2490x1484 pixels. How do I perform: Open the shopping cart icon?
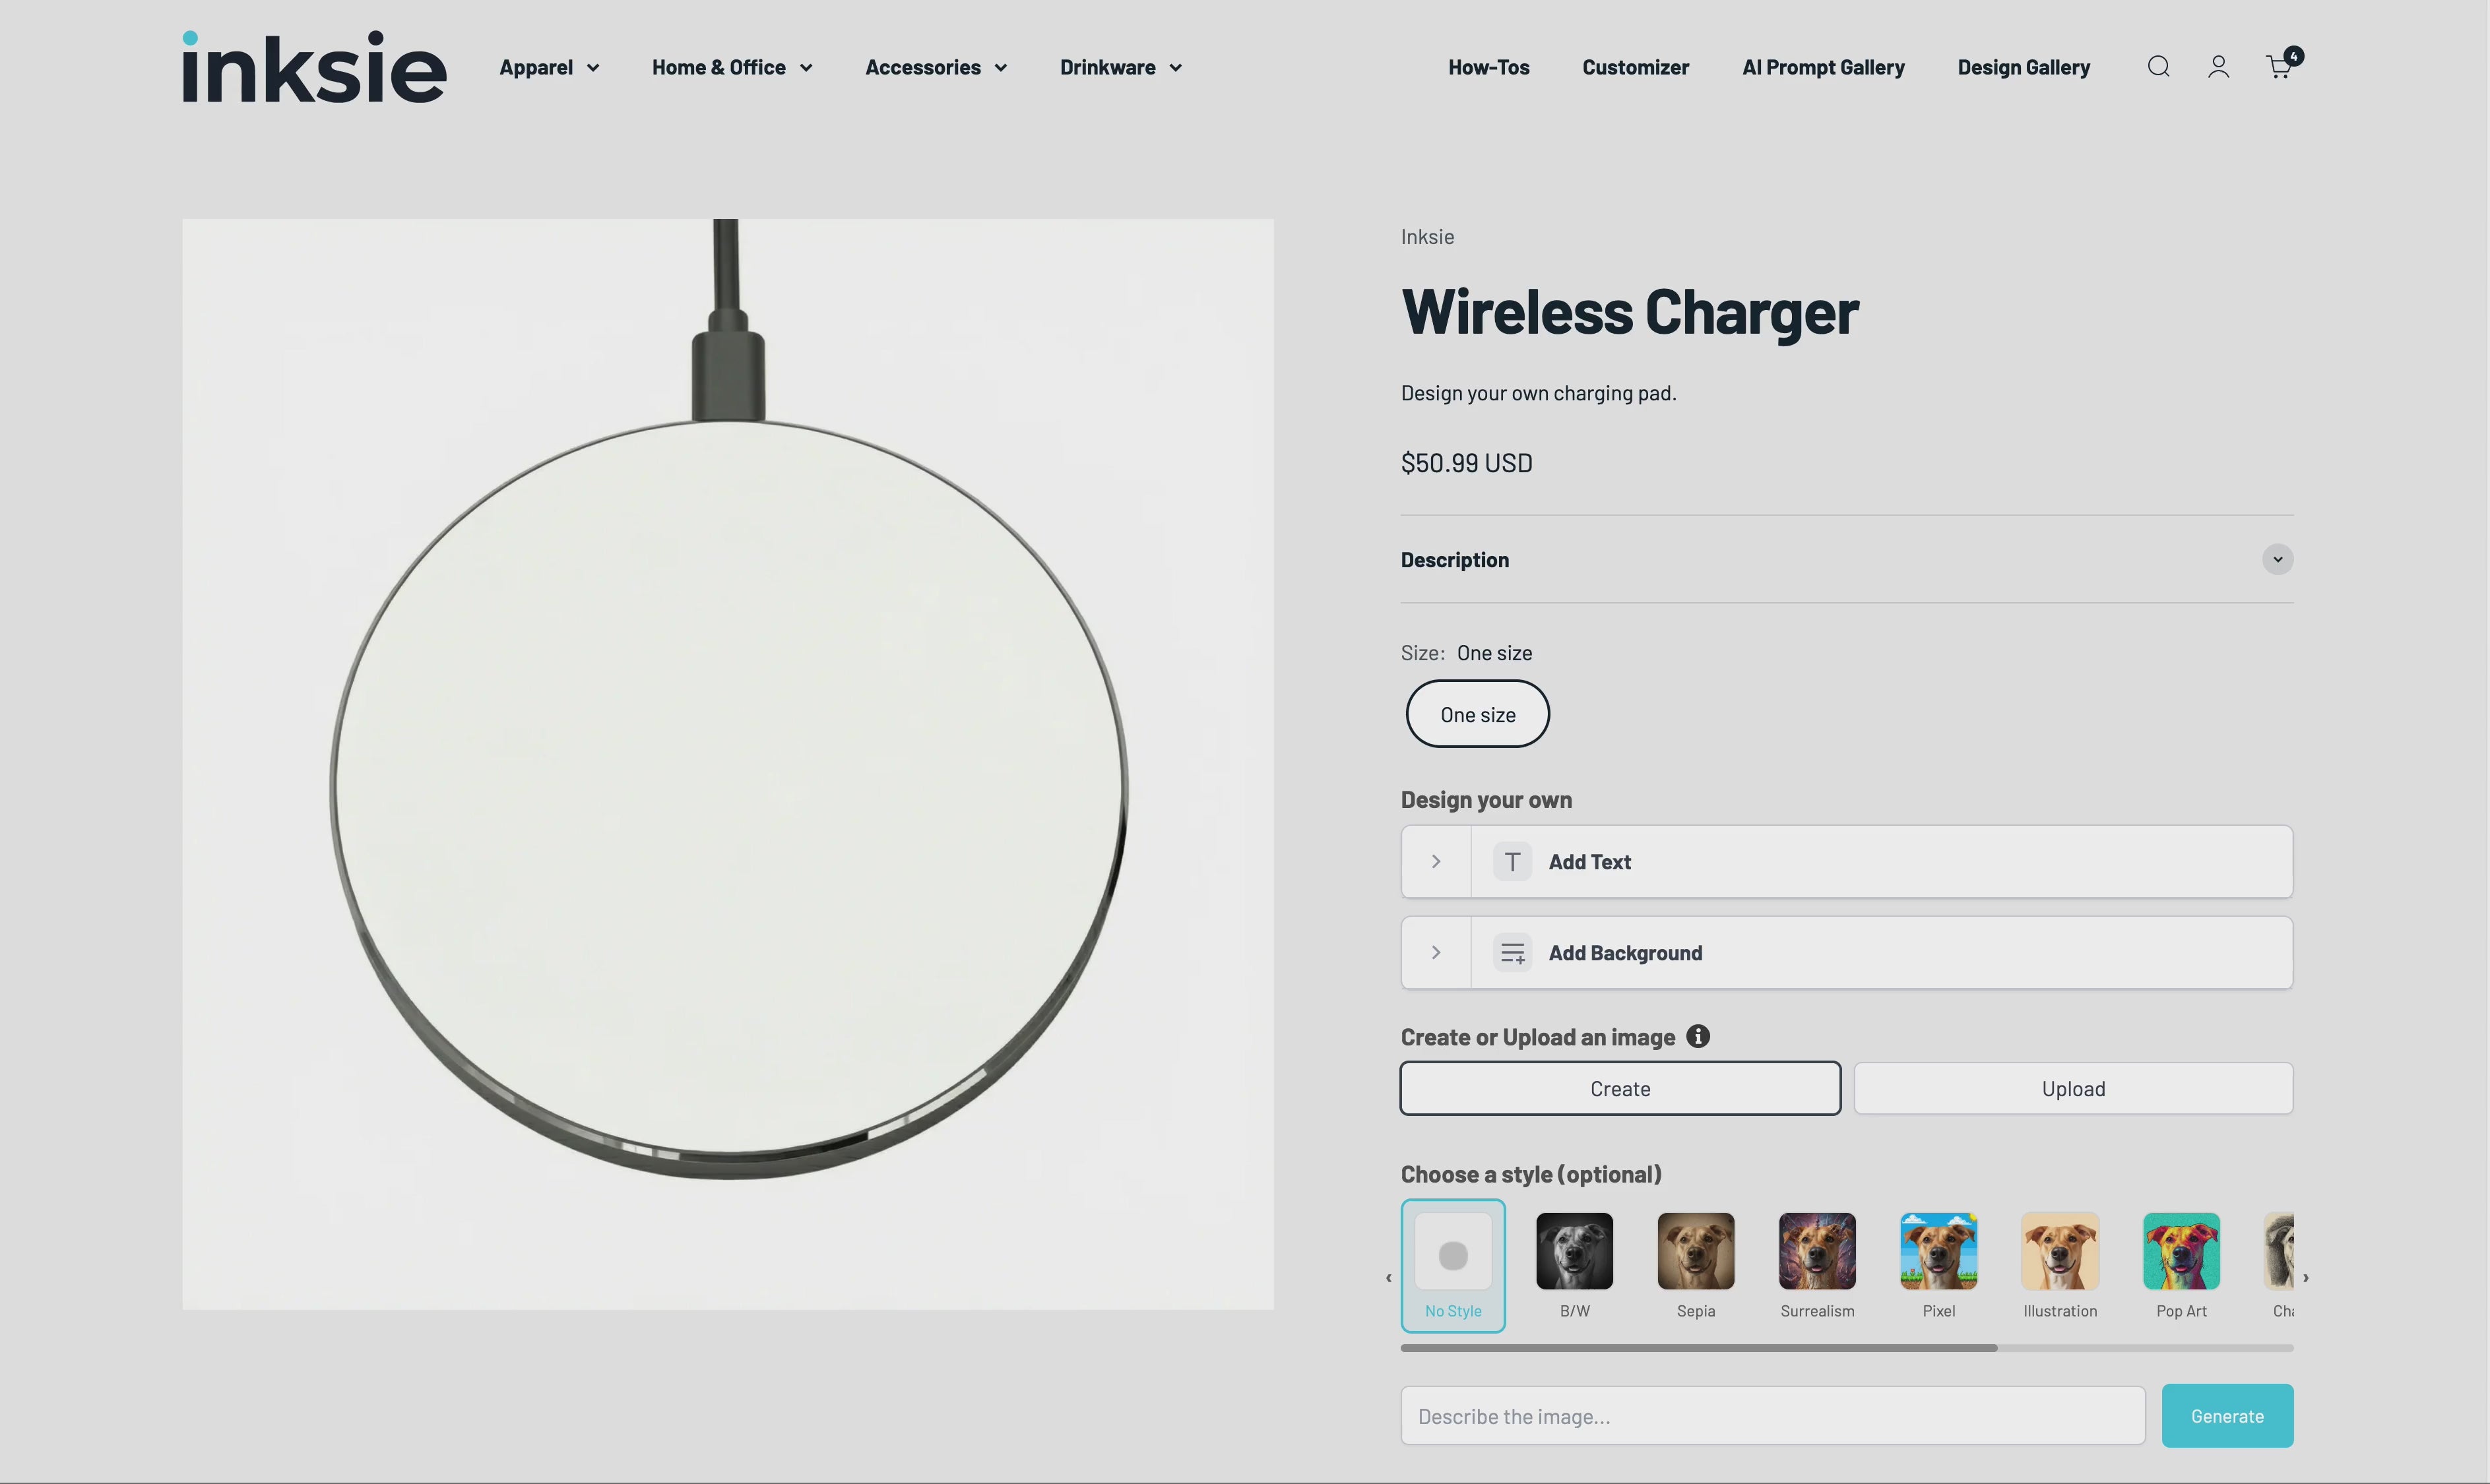[x=2279, y=67]
